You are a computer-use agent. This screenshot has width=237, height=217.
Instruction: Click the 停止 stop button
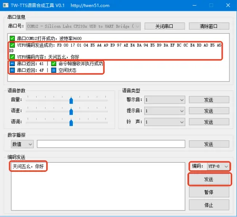click(x=209, y=205)
